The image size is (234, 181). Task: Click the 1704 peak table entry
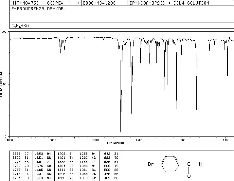coord(20,178)
